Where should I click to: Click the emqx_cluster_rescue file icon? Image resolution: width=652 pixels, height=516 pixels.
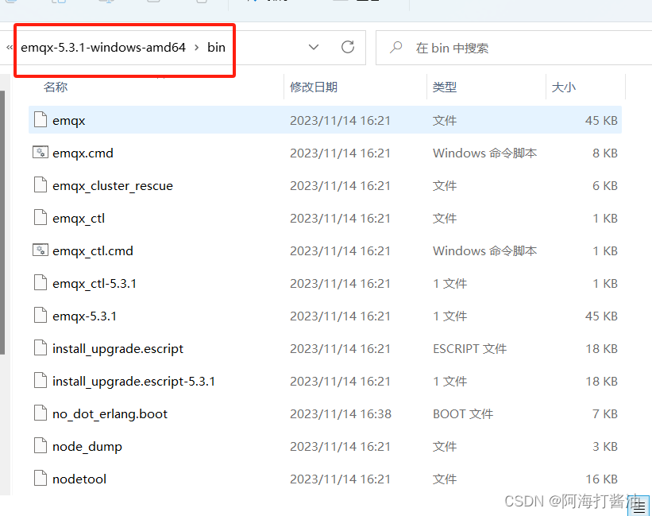(41, 184)
